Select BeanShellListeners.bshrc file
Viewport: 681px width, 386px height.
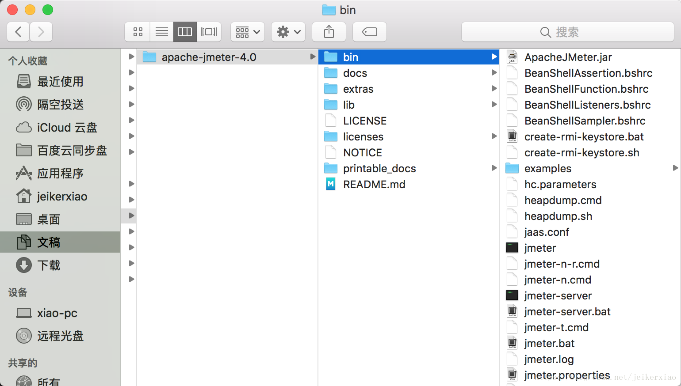pyautogui.click(x=590, y=105)
